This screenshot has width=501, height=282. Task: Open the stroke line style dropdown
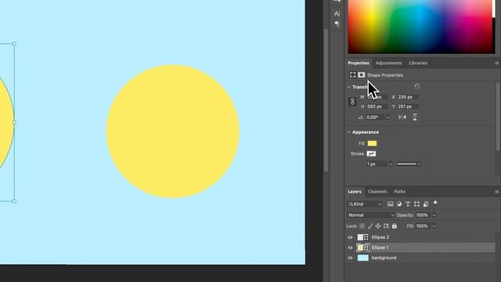click(x=409, y=164)
